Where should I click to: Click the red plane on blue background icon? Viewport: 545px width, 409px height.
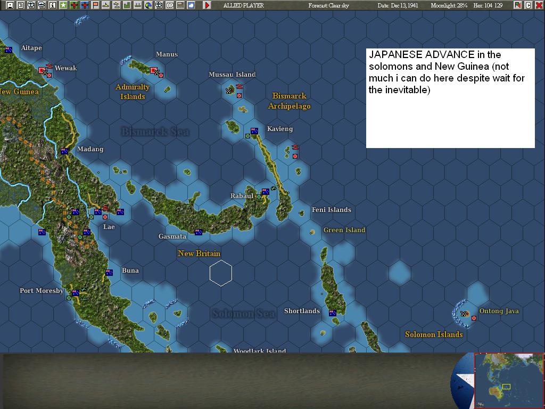(85, 5)
